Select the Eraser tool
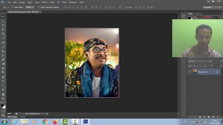223x125 pixels. pos(3,59)
